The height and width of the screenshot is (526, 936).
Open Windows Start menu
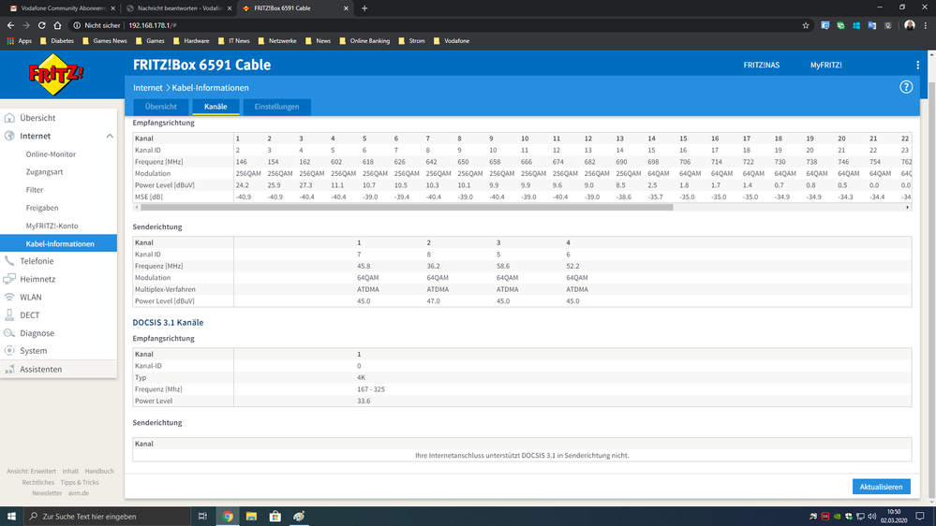[11, 517]
